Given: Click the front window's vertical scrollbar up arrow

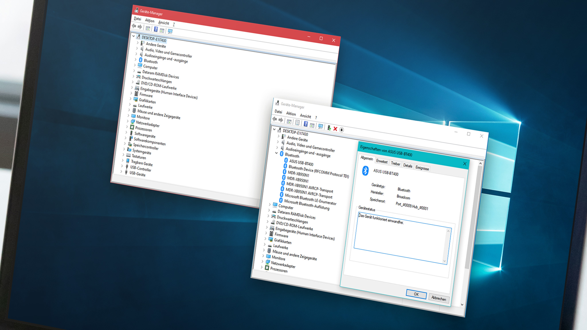Looking at the screenshot, I should [x=480, y=163].
